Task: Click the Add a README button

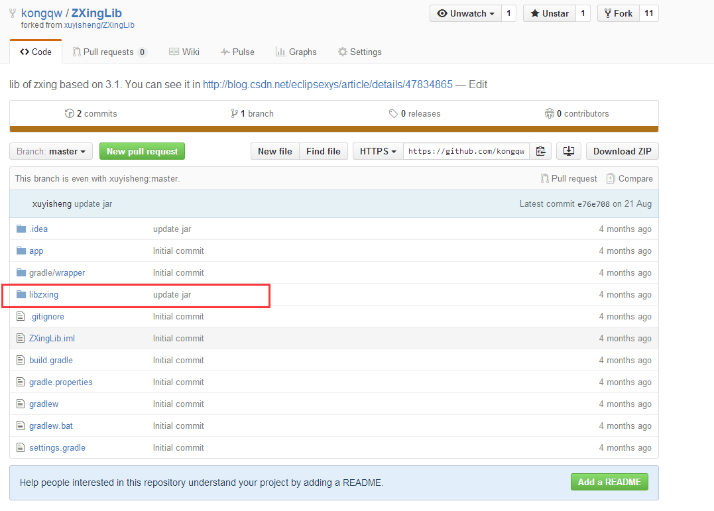Action: 609,482
